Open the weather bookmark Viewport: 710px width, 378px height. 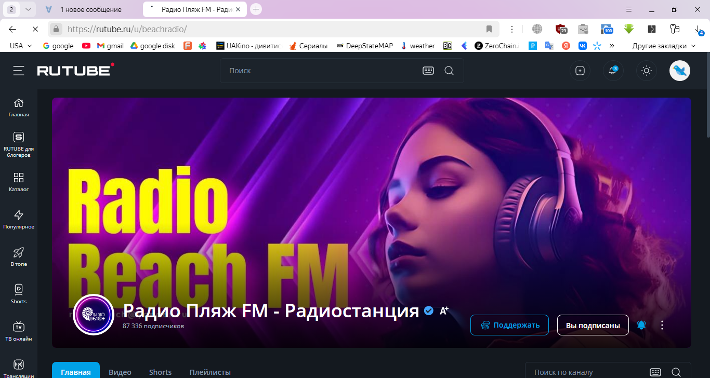tap(418, 46)
